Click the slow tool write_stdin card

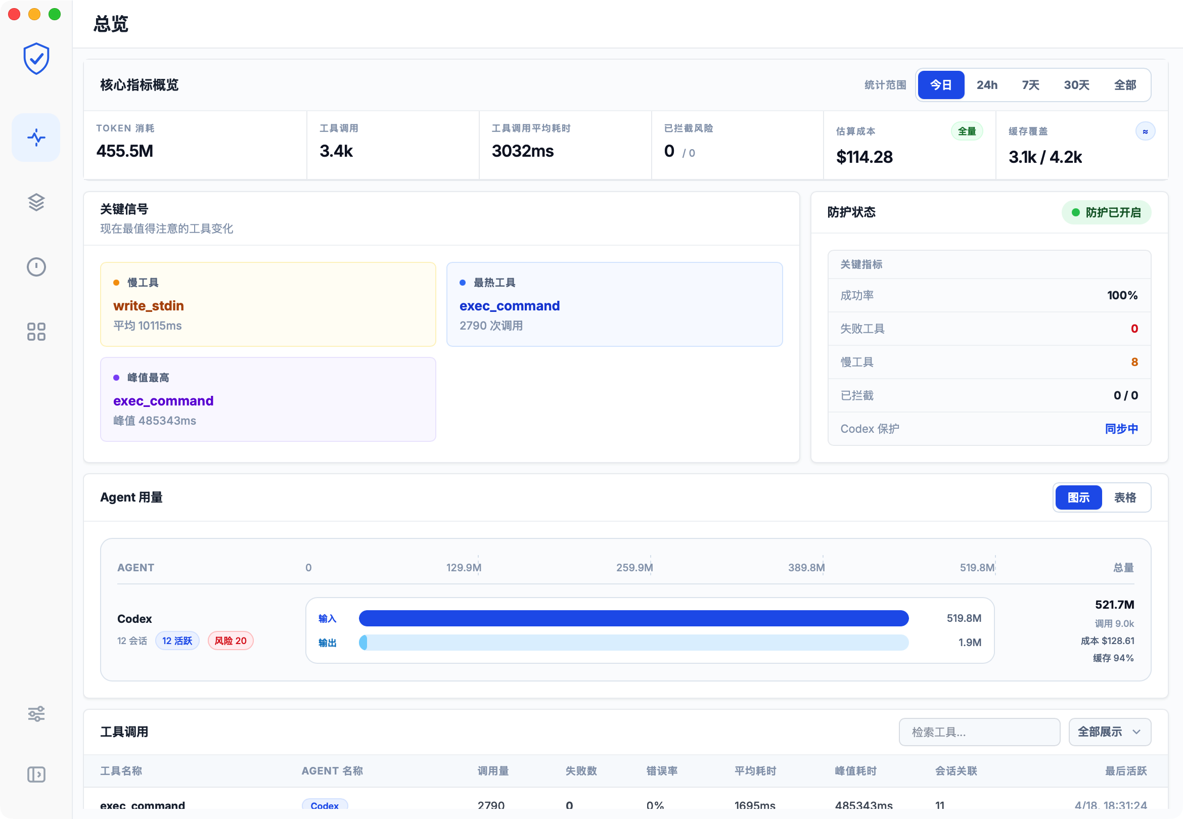click(x=268, y=304)
